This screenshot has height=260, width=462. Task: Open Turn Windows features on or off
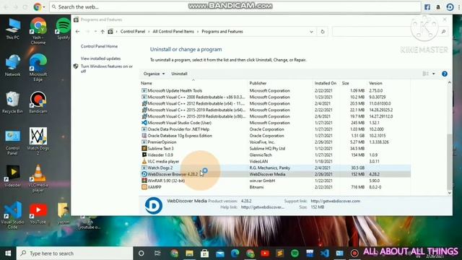click(107, 69)
